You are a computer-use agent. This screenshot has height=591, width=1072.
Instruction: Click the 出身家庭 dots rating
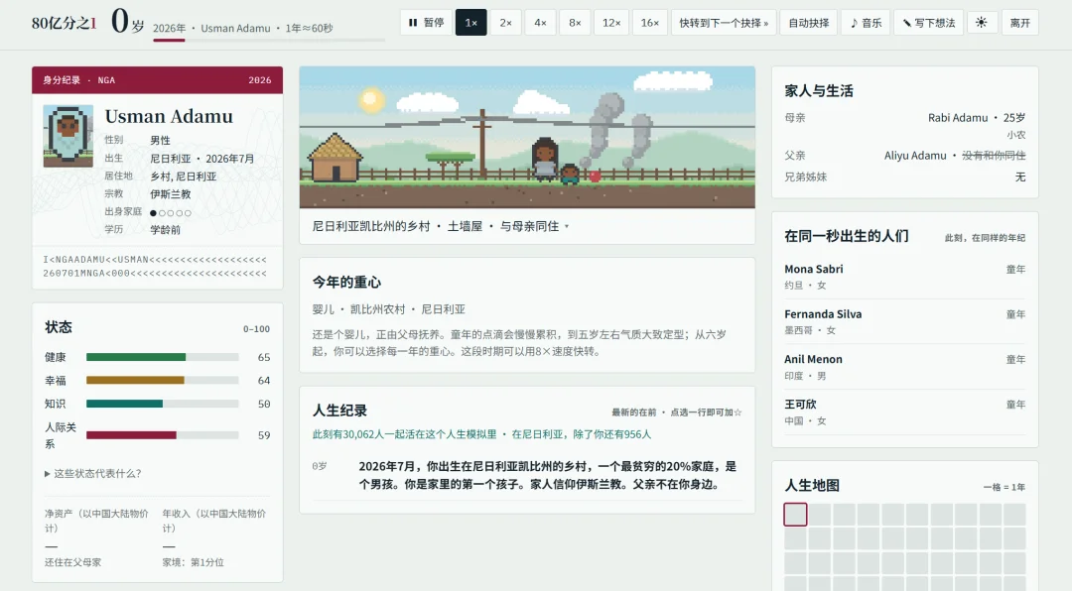click(171, 212)
